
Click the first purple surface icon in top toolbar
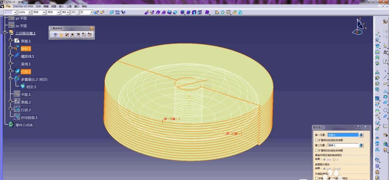(x=147, y=12)
